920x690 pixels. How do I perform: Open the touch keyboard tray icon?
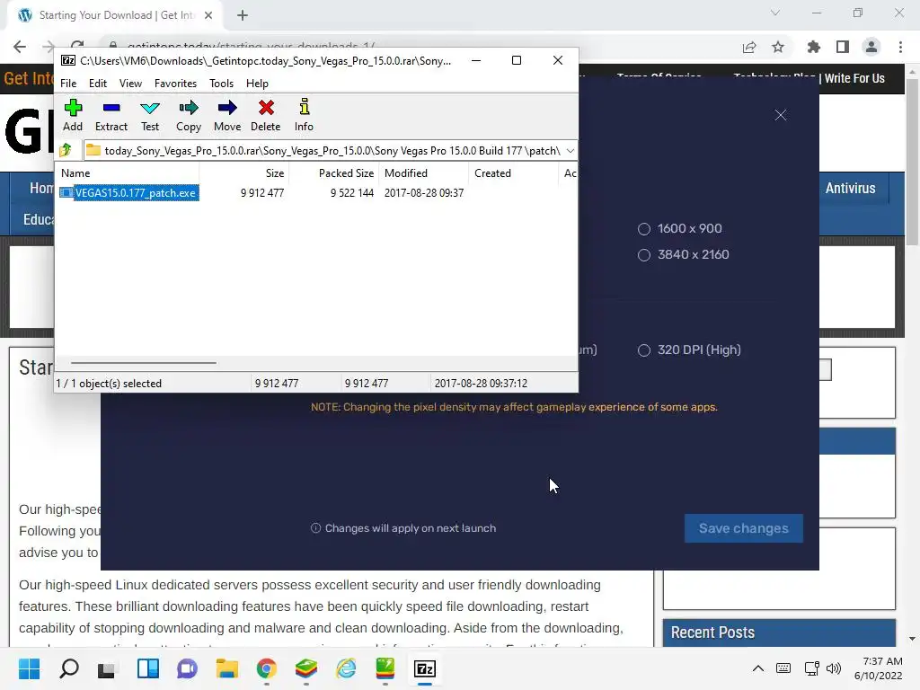point(783,668)
